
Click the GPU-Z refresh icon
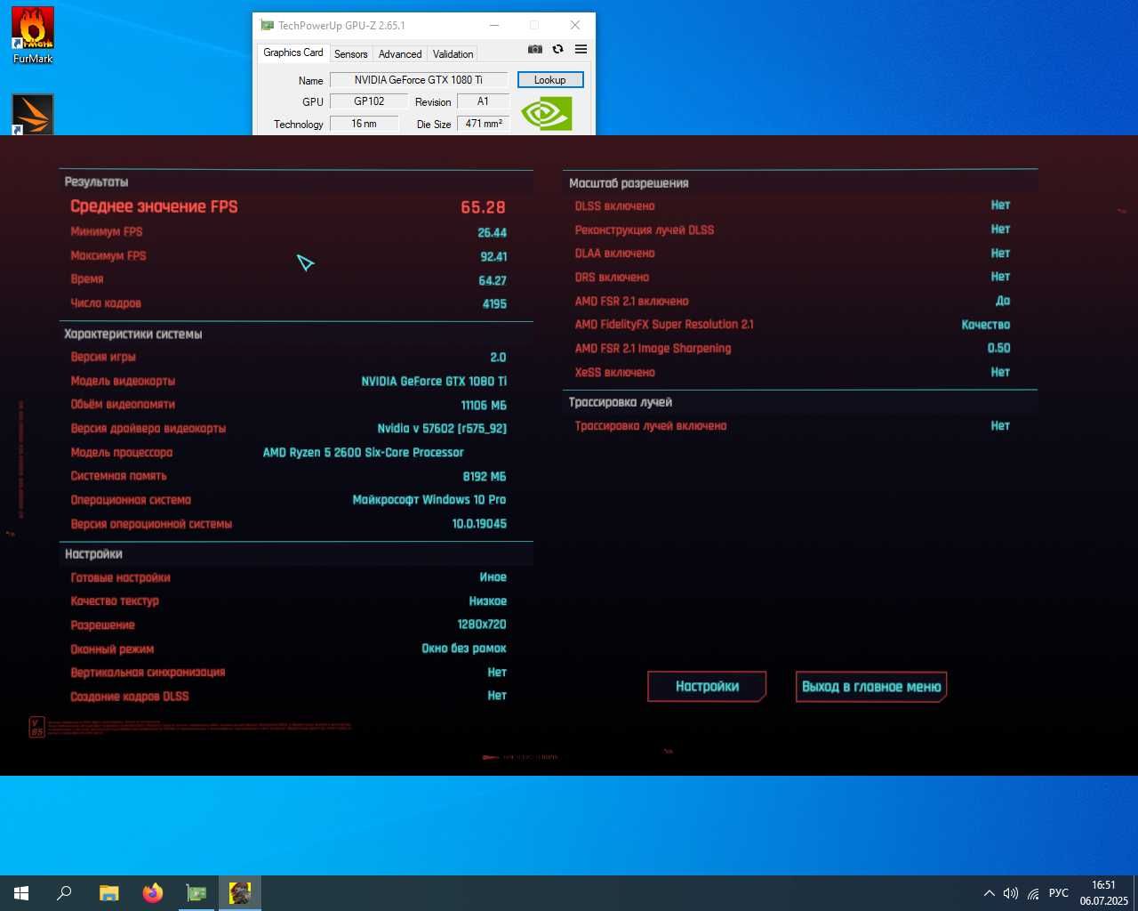[x=558, y=50]
